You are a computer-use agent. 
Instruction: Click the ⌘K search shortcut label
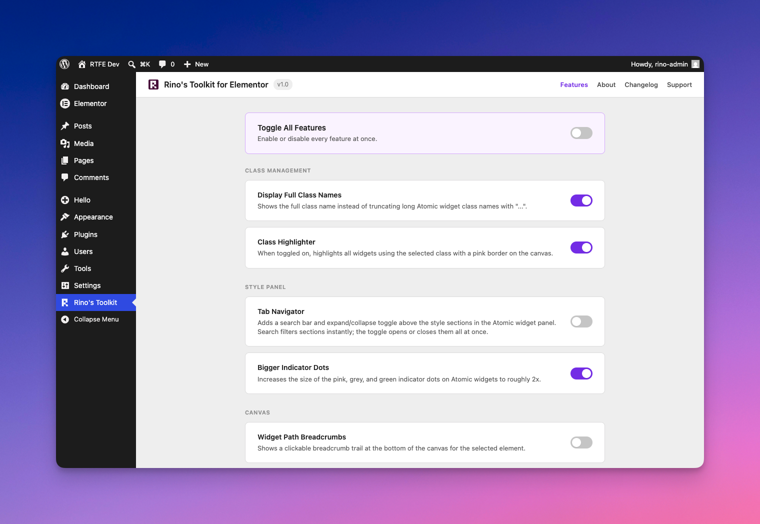pos(145,64)
